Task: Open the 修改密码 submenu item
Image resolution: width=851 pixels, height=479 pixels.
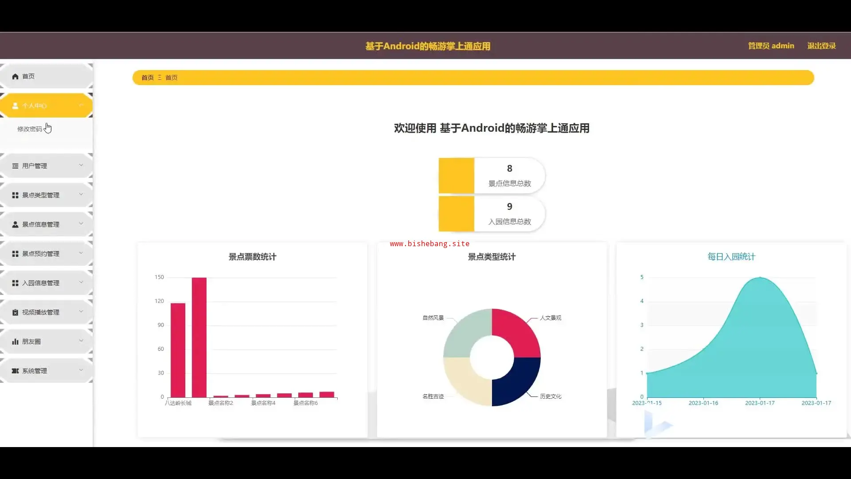Action: [x=29, y=129]
